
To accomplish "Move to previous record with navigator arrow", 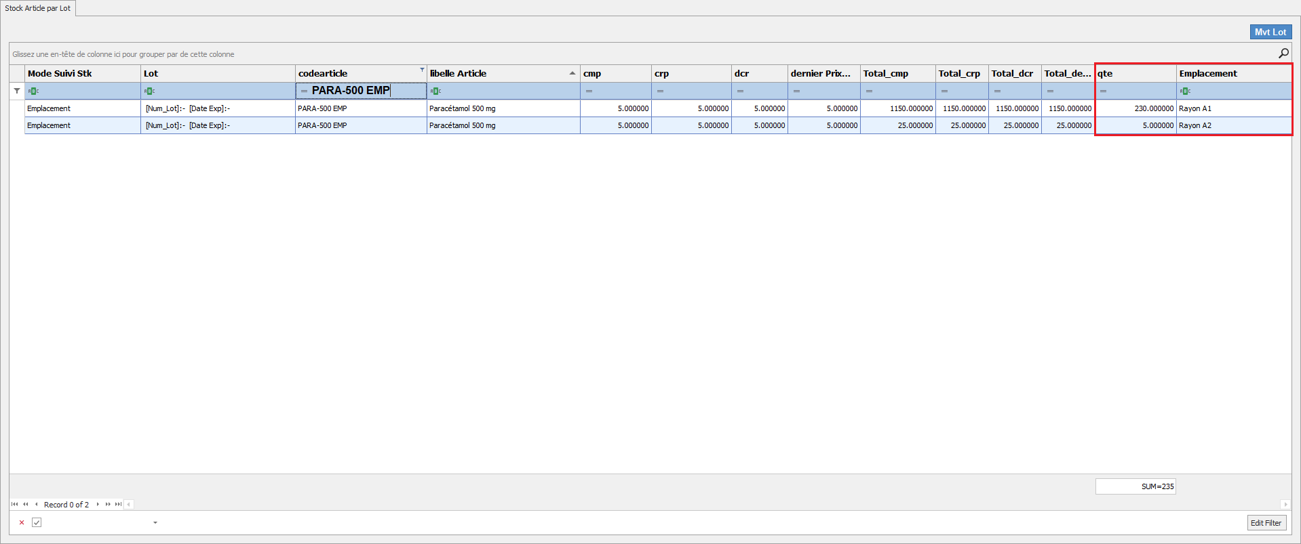I will pyautogui.click(x=36, y=504).
